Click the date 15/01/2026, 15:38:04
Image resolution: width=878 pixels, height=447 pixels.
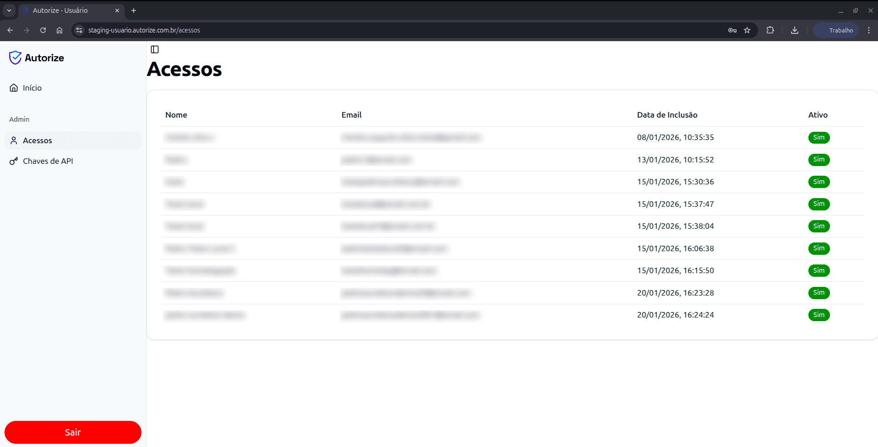675,226
